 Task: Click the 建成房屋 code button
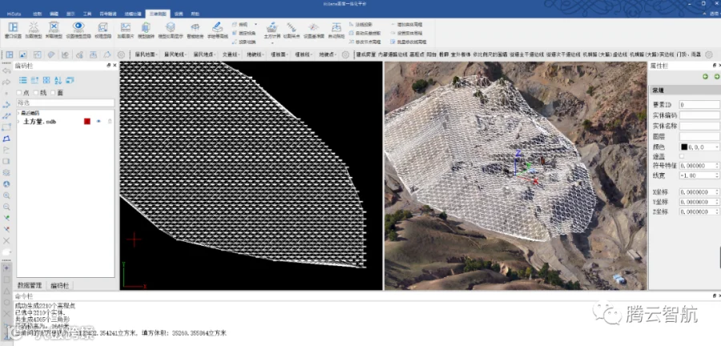366,54
